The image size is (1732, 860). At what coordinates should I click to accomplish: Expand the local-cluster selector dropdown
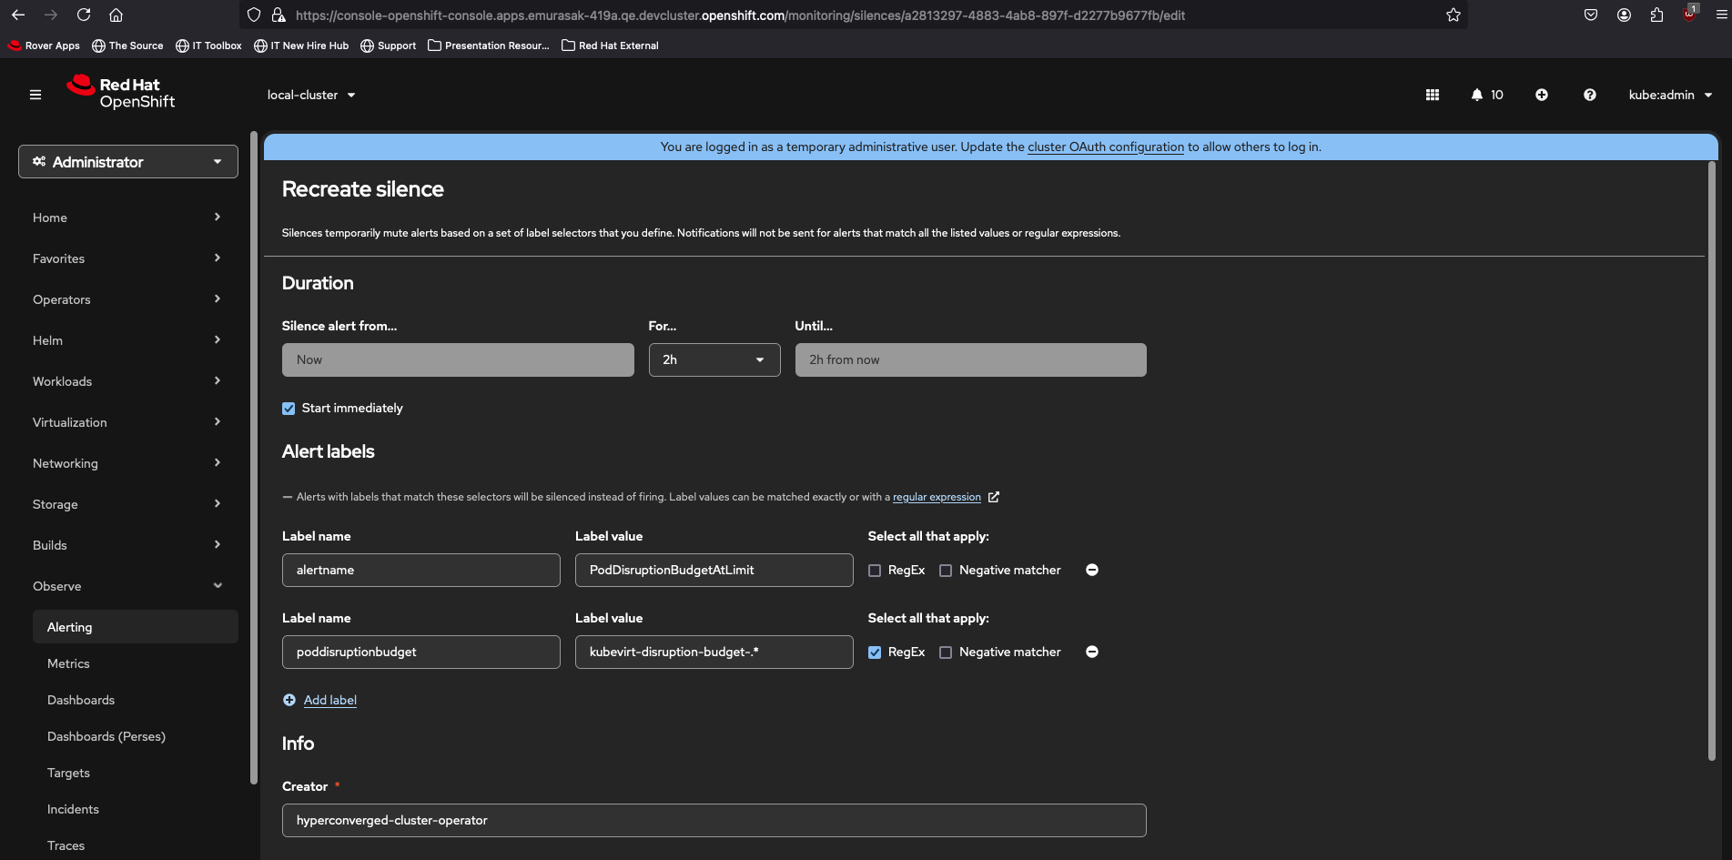coord(311,95)
